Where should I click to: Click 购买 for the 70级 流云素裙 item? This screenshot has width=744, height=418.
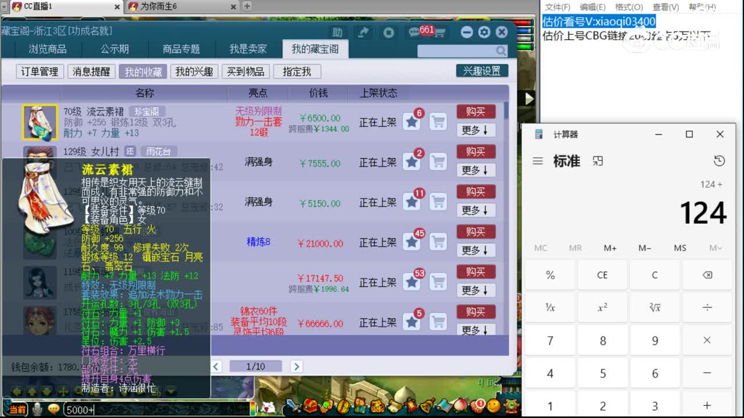pos(476,111)
